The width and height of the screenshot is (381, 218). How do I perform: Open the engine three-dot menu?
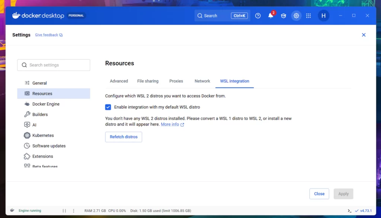74,211
